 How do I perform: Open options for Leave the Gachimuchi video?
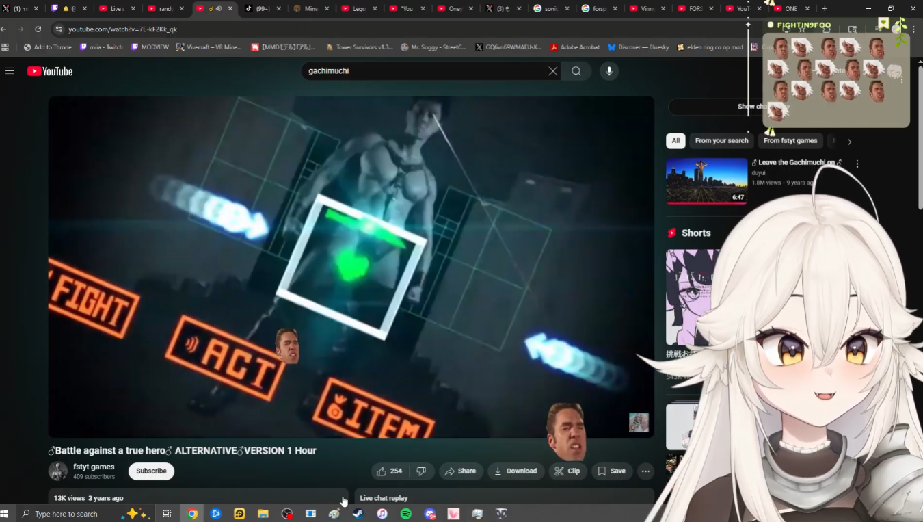(x=857, y=164)
